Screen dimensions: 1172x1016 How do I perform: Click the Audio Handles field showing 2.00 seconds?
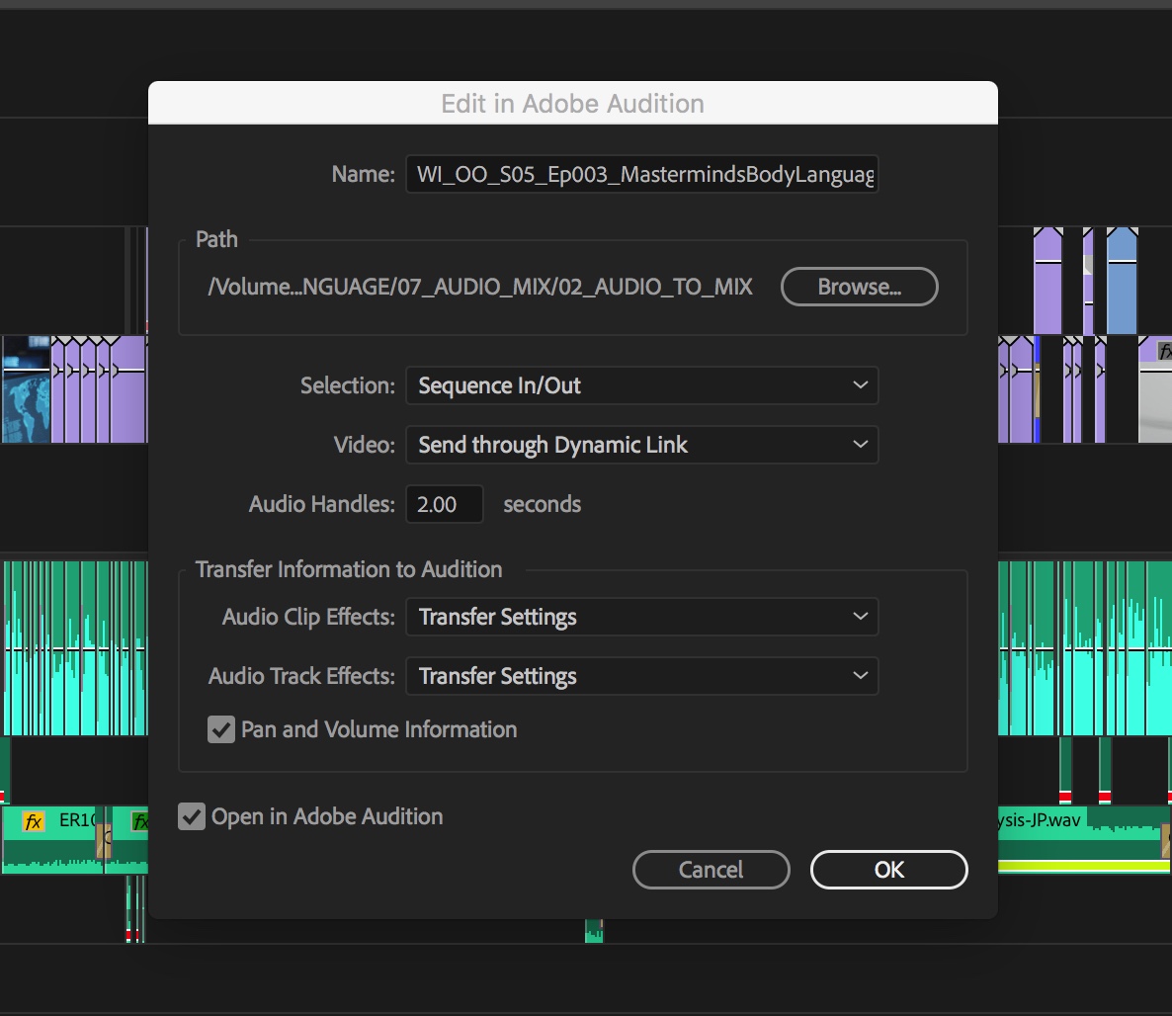(x=444, y=504)
